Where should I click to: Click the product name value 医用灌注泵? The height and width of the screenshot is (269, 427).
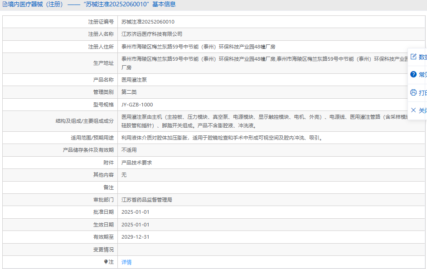pos(134,80)
